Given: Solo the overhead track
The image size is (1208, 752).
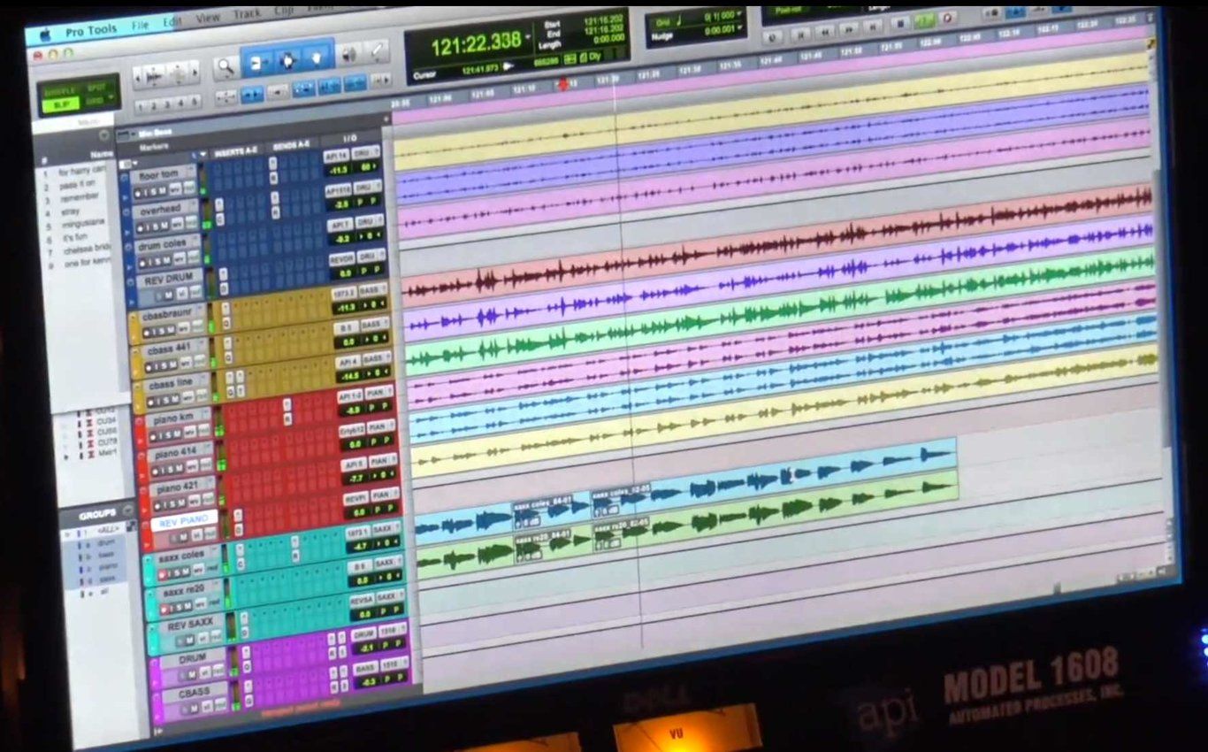Looking at the screenshot, I should [x=154, y=227].
